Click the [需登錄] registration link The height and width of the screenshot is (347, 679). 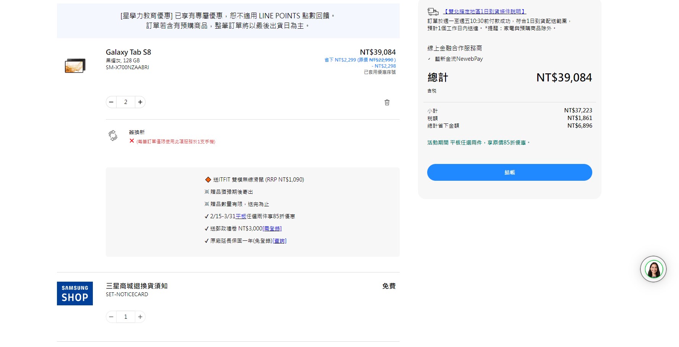[272, 228]
